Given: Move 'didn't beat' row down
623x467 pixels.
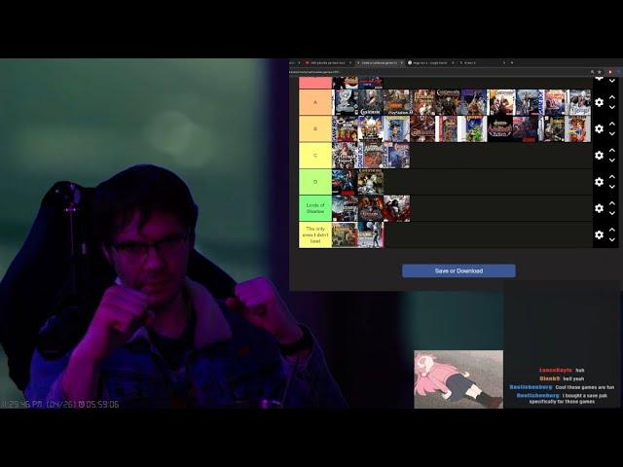Looking at the screenshot, I should 612,240.
